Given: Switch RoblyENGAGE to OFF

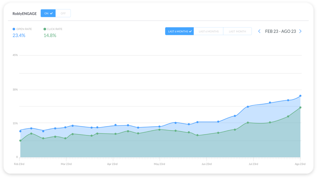Looking at the screenshot, I should click(x=63, y=13).
